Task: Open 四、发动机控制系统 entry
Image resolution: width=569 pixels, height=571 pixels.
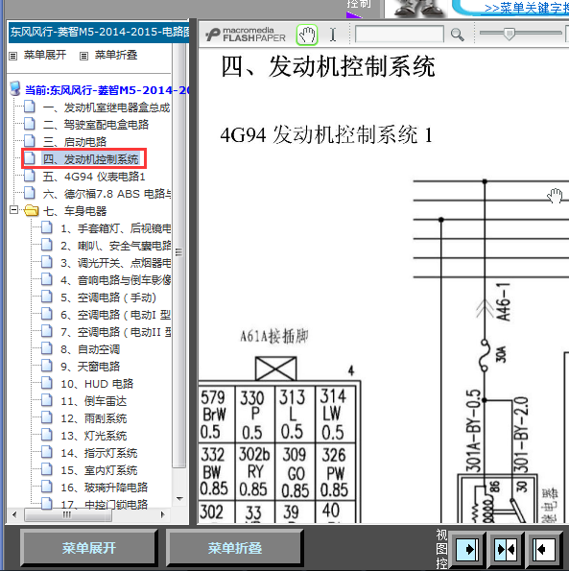Action: (90, 159)
